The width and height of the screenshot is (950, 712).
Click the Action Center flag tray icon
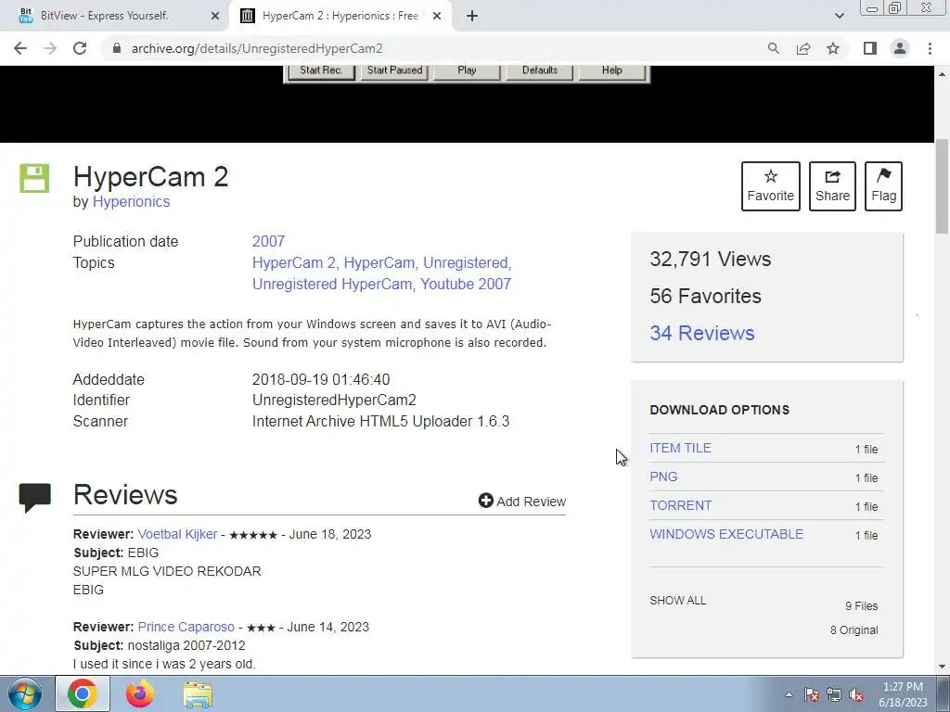811,694
